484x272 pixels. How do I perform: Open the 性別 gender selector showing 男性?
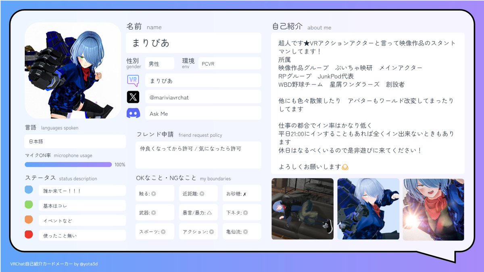coord(160,63)
